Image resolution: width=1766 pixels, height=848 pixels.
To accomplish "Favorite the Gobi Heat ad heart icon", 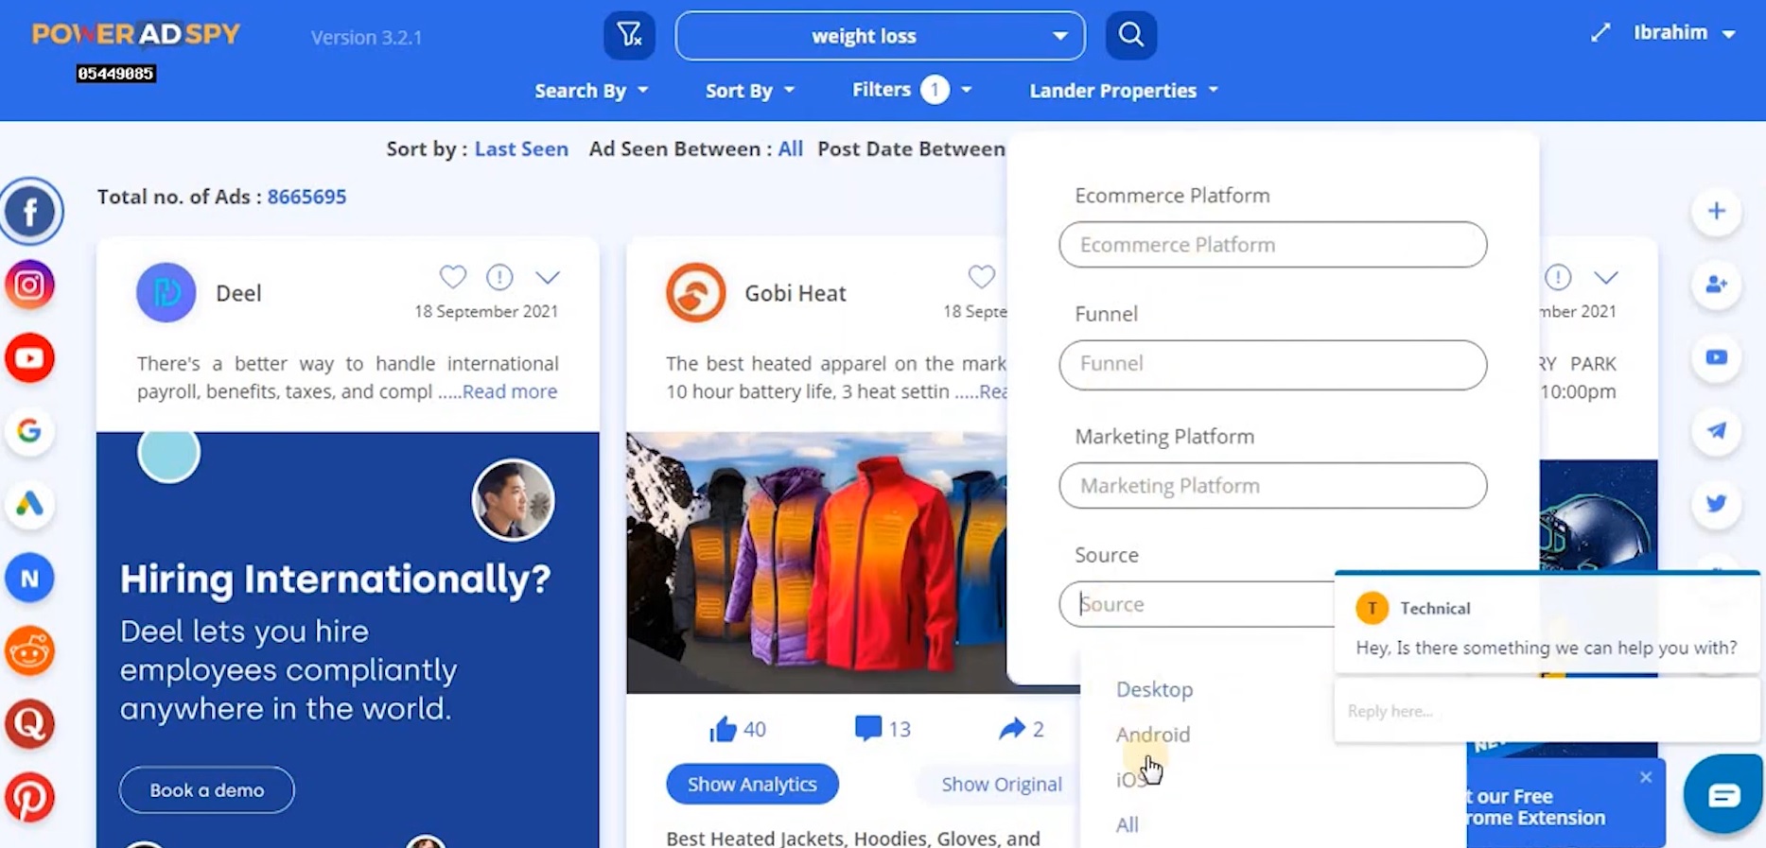I will [x=982, y=277].
